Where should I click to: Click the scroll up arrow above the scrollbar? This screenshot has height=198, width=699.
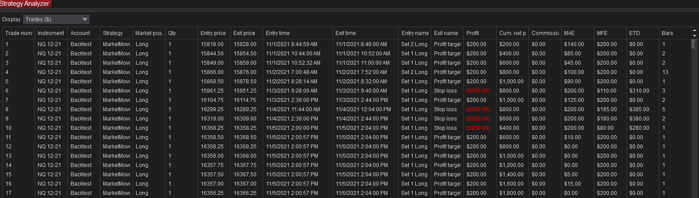pos(695,31)
